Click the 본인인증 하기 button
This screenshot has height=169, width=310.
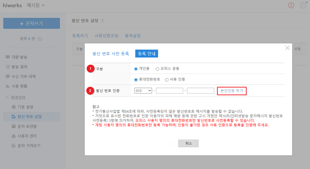(x=231, y=91)
